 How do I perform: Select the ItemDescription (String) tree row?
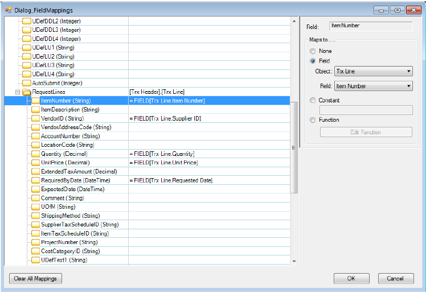pos(70,109)
